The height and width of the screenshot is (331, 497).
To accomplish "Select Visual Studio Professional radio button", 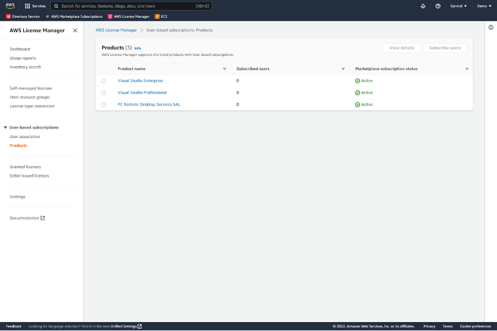I will pos(104,93).
